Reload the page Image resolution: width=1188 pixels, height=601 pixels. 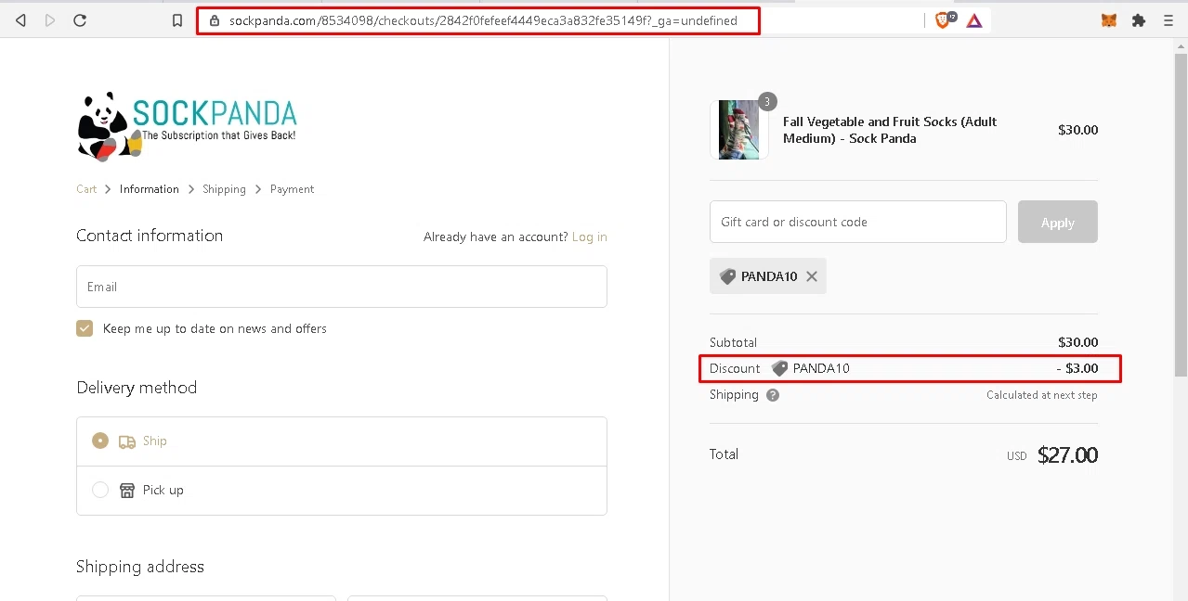click(x=80, y=20)
